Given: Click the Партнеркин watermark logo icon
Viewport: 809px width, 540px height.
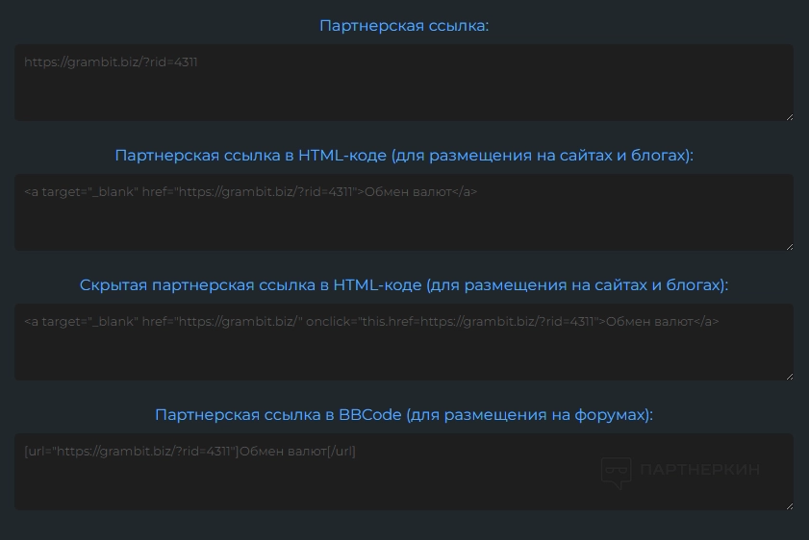Looking at the screenshot, I should 615,472.
